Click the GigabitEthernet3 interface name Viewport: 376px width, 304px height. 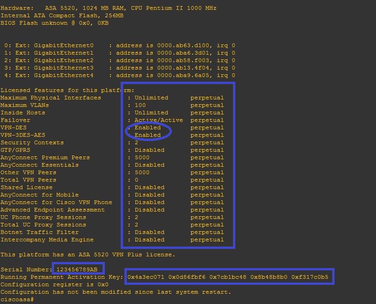pyautogui.click(x=63, y=68)
